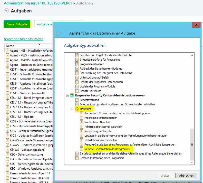This screenshot has width=203, height=183.
Task: Click icon beside 'Erstellen von Regeln für die Gerätekontrolle'
Action: point(77,55)
